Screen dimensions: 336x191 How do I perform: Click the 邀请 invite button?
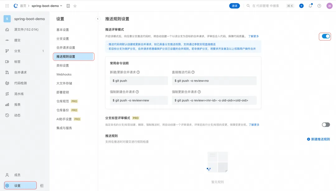[x=235, y=6]
